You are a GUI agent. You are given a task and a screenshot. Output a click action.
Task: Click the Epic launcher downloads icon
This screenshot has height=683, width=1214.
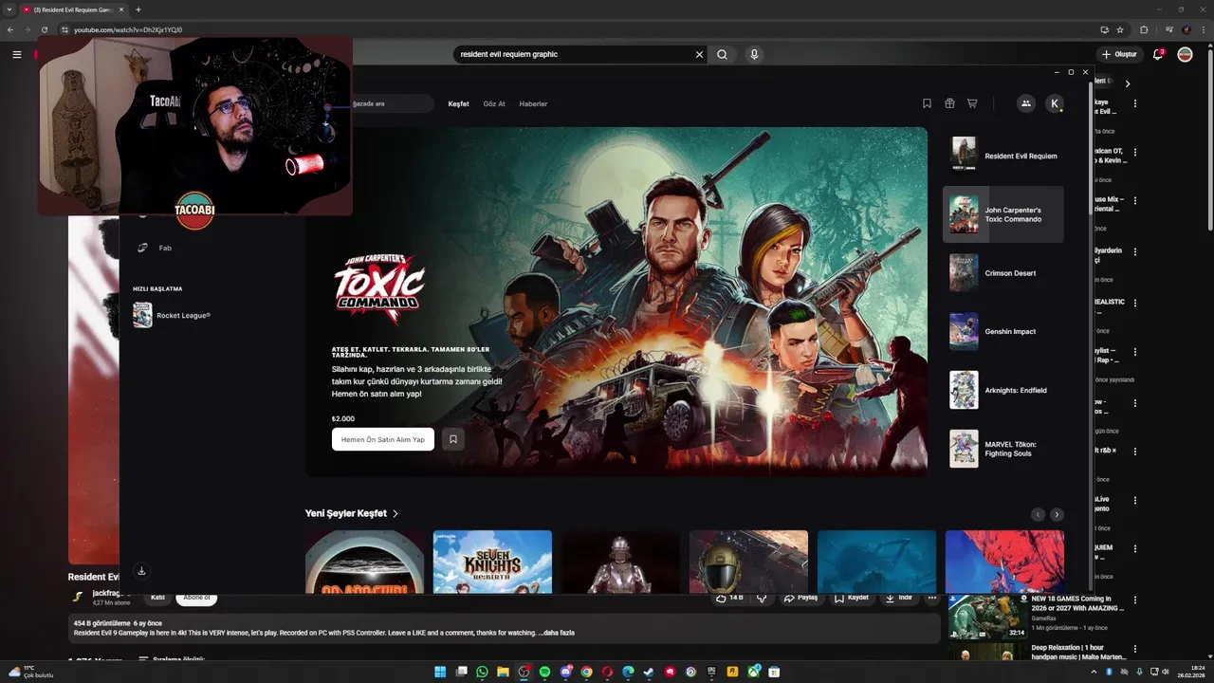coord(141,570)
